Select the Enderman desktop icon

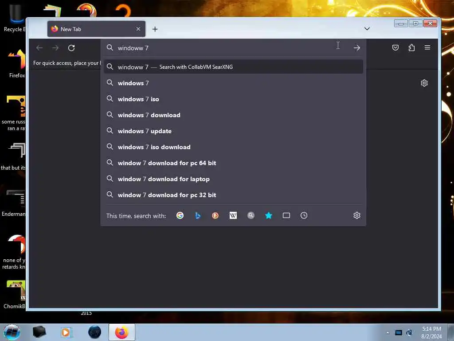[x=14, y=203]
